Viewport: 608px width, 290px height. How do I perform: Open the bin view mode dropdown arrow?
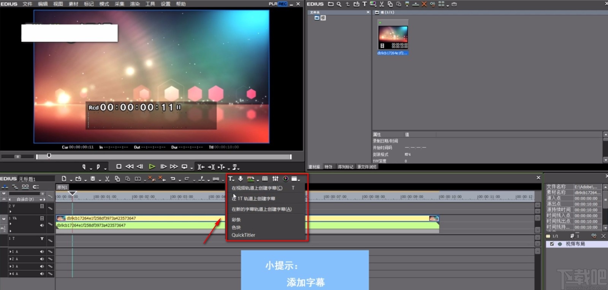click(x=448, y=5)
